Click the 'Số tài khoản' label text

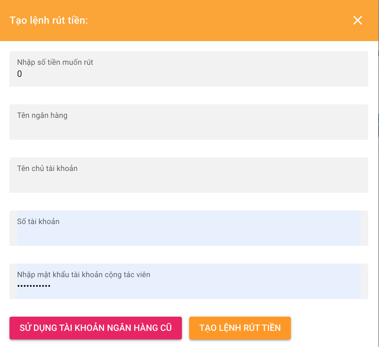pyautogui.click(x=38, y=222)
